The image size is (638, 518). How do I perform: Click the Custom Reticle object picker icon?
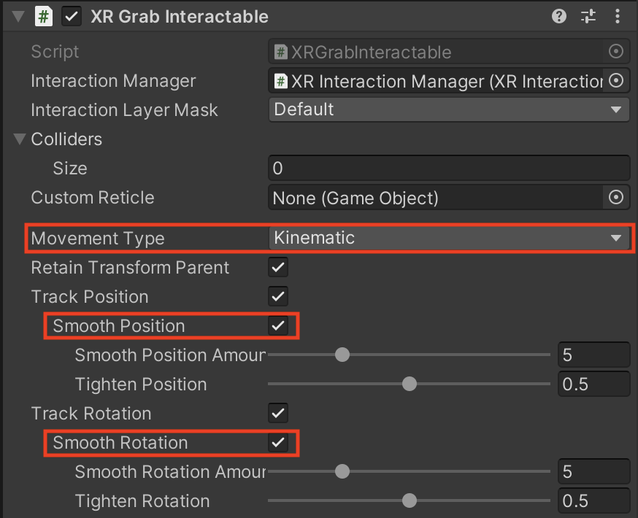[x=616, y=197]
